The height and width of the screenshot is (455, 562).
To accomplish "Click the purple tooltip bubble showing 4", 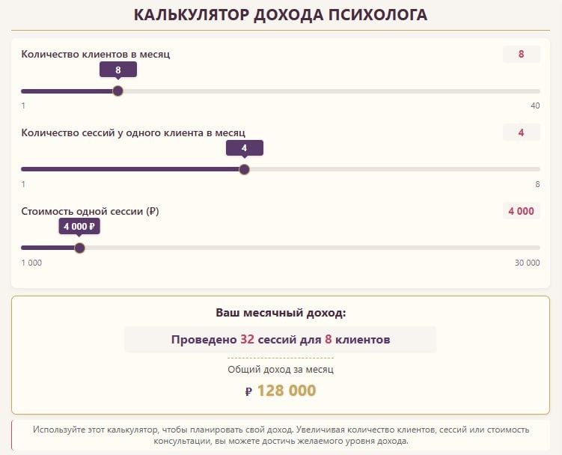I will 244,148.
